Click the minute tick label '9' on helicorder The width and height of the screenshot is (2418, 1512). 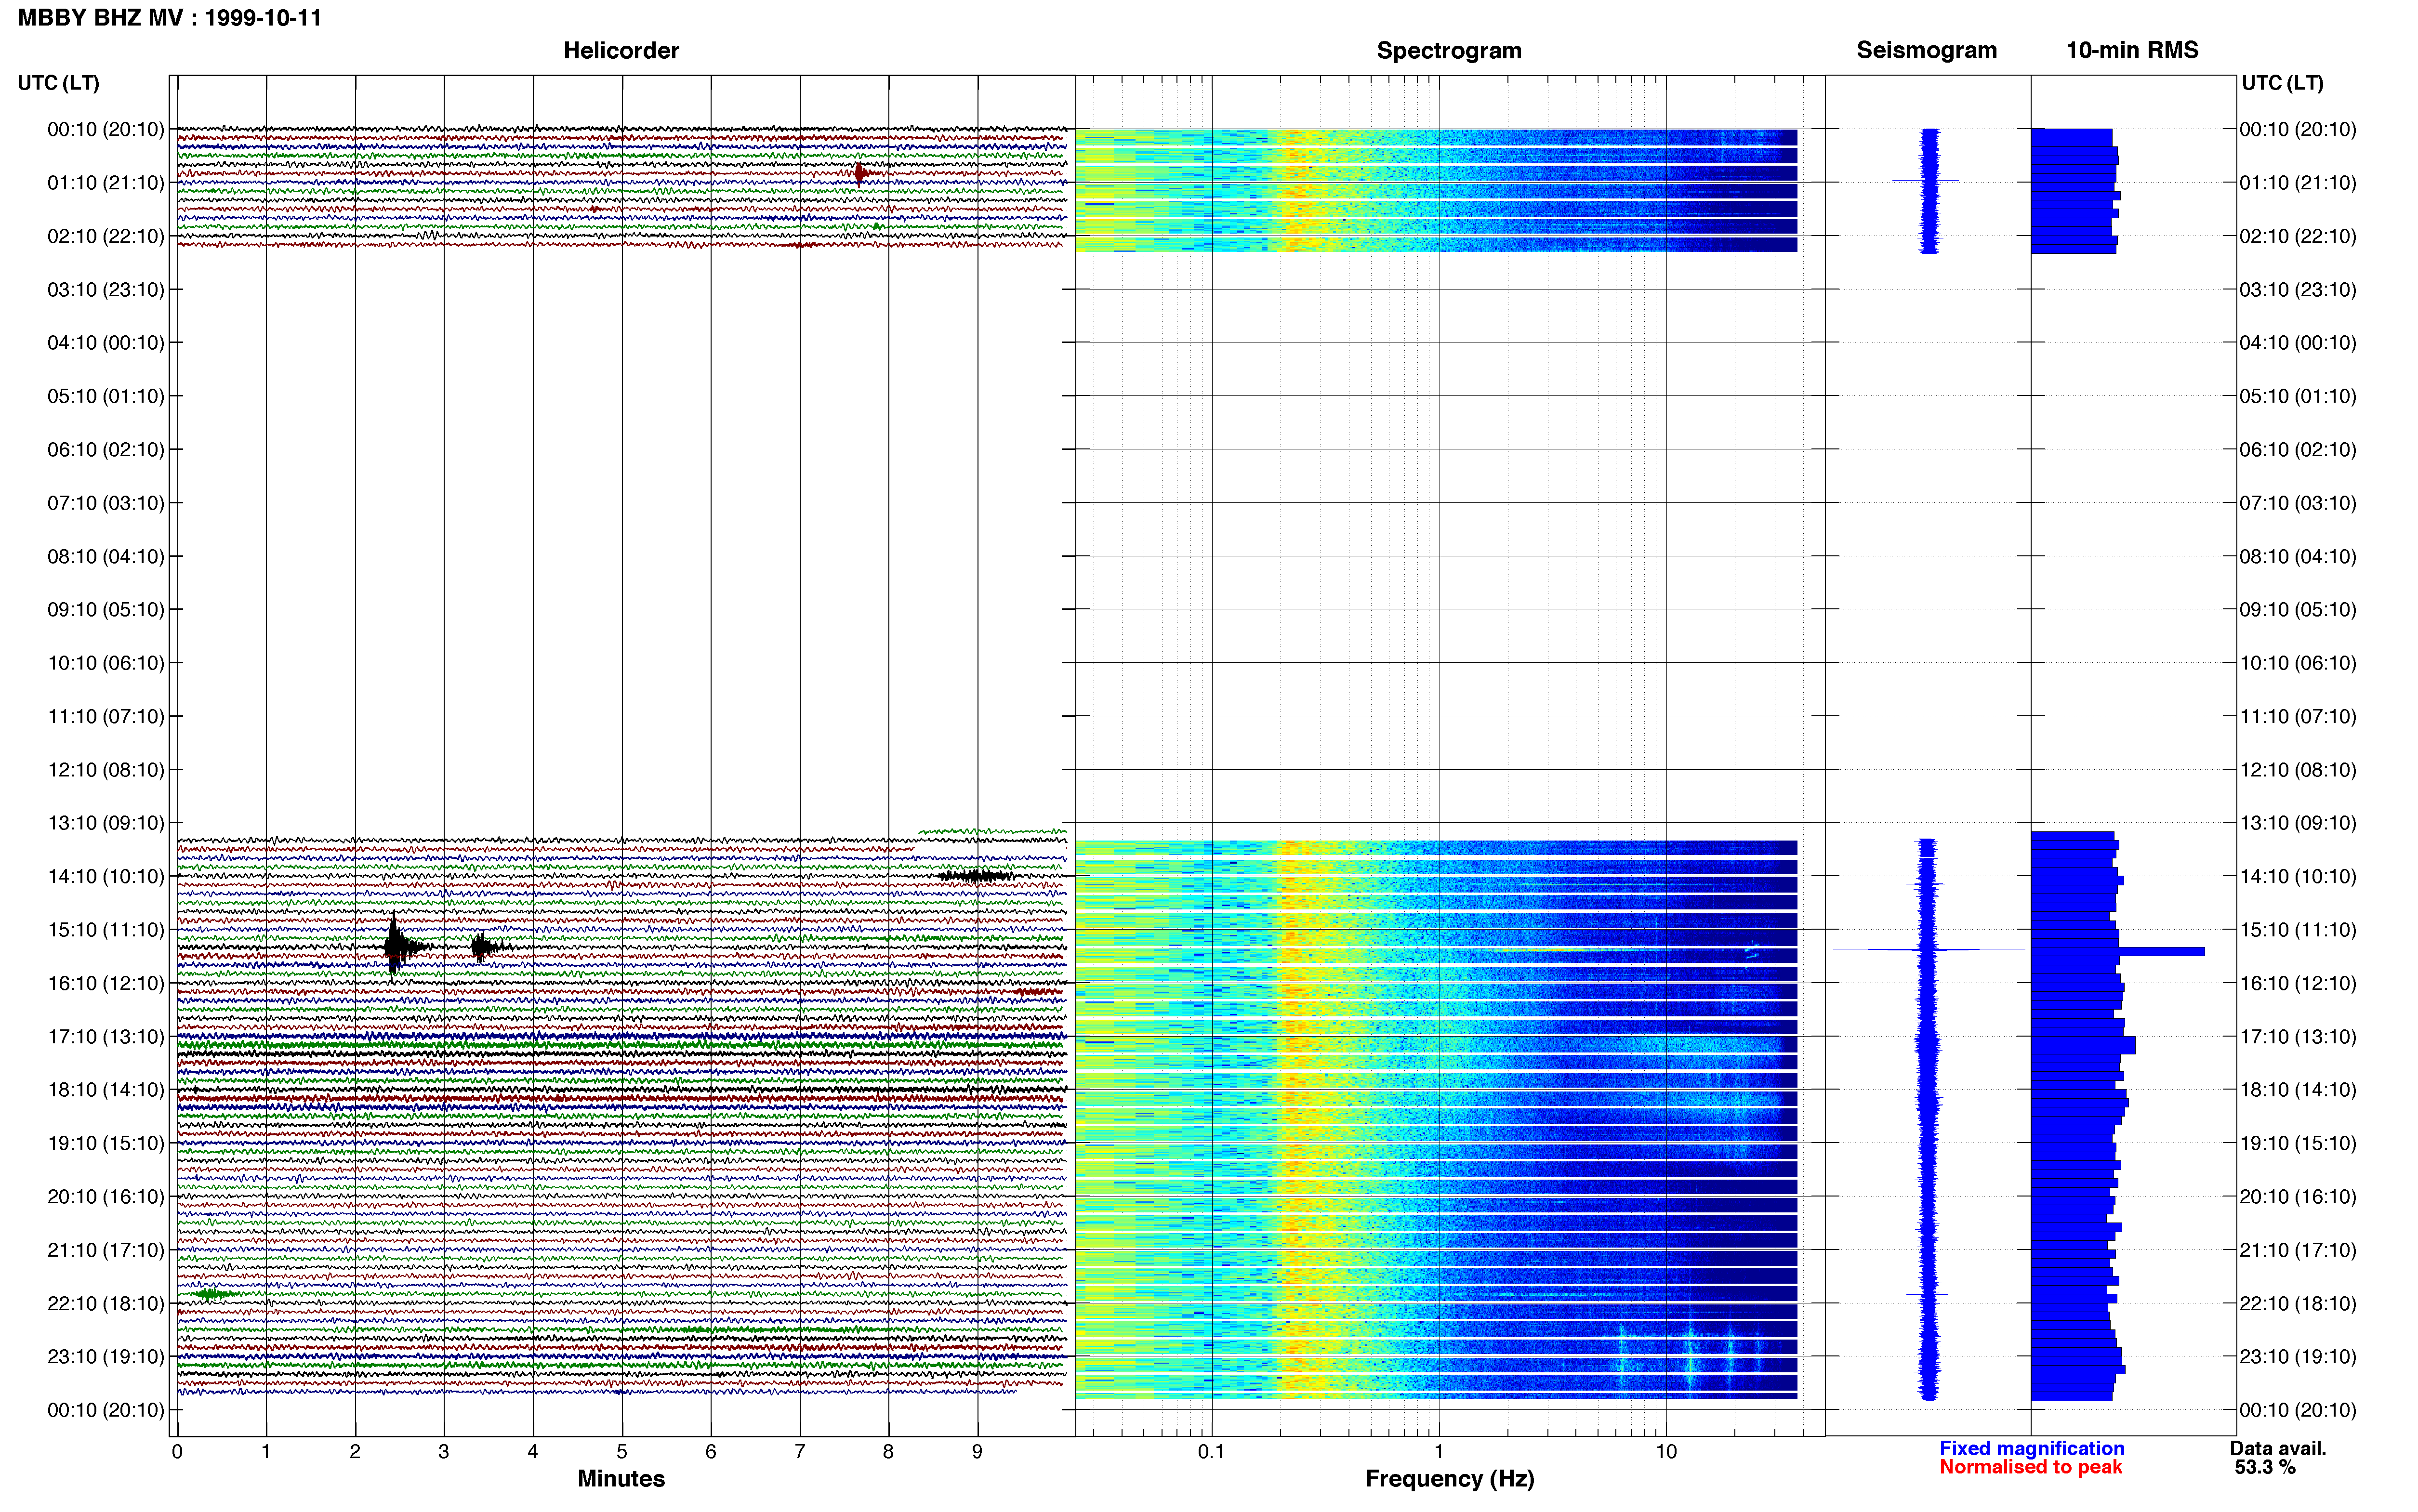(x=977, y=1452)
